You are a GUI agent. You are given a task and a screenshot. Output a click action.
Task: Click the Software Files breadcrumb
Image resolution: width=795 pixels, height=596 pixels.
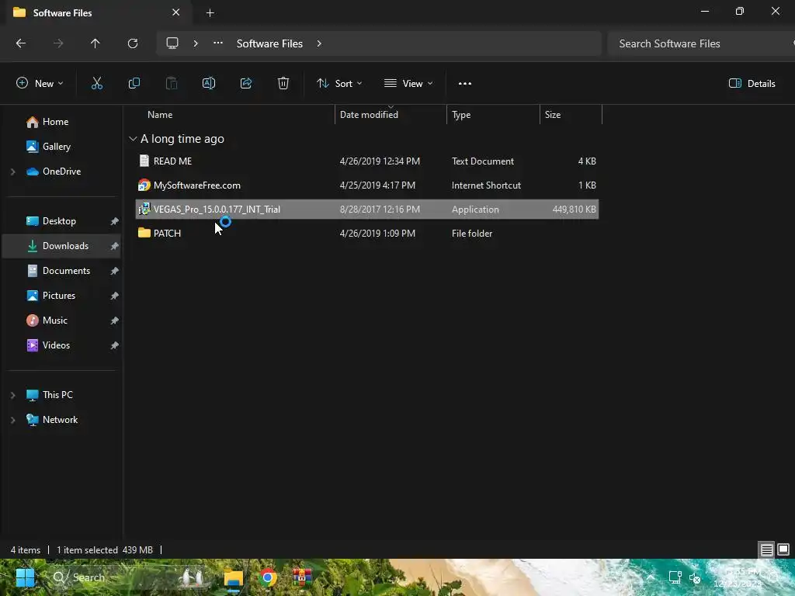(269, 43)
